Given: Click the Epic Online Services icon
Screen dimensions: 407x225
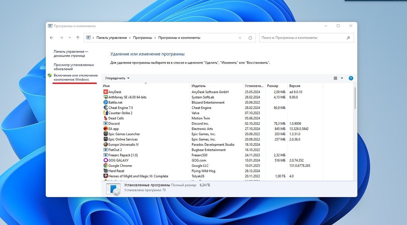Looking at the screenshot, I should (106, 139).
